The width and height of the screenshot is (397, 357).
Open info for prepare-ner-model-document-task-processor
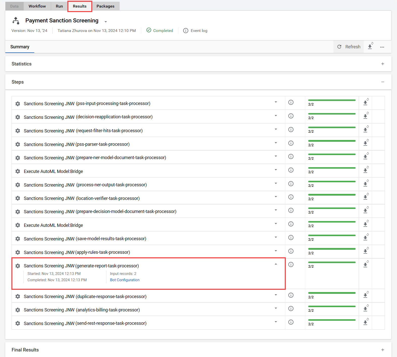click(291, 156)
